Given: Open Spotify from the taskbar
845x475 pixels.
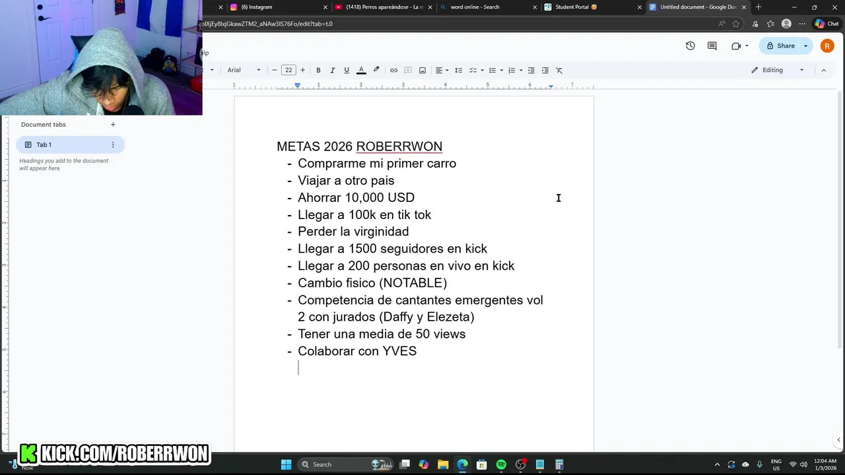Looking at the screenshot, I should (501, 464).
